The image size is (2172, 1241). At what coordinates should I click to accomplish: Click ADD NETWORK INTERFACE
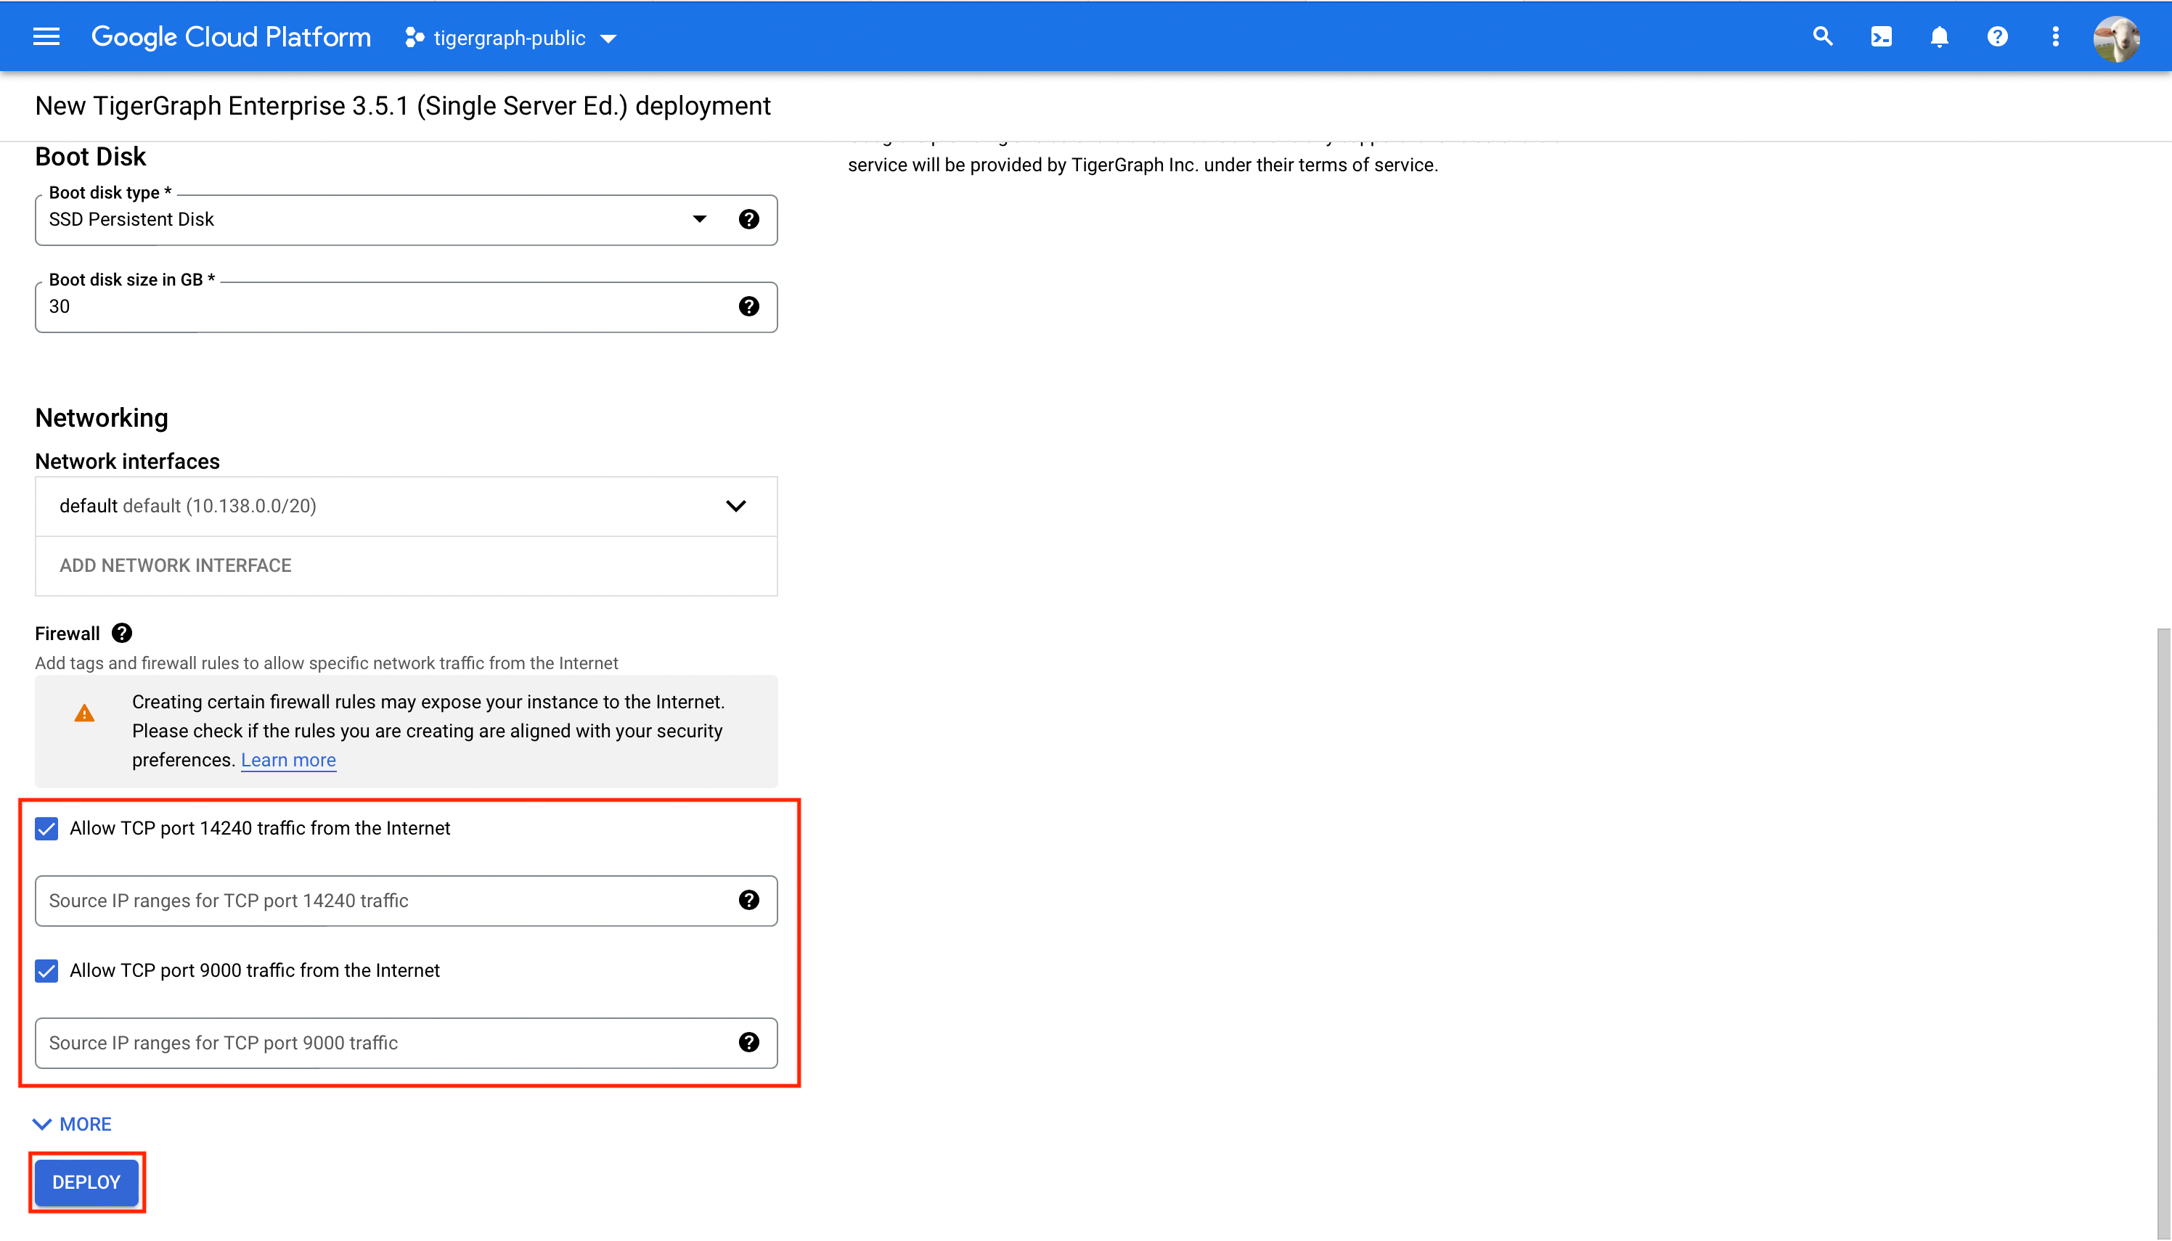pyautogui.click(x=176, y=566)
